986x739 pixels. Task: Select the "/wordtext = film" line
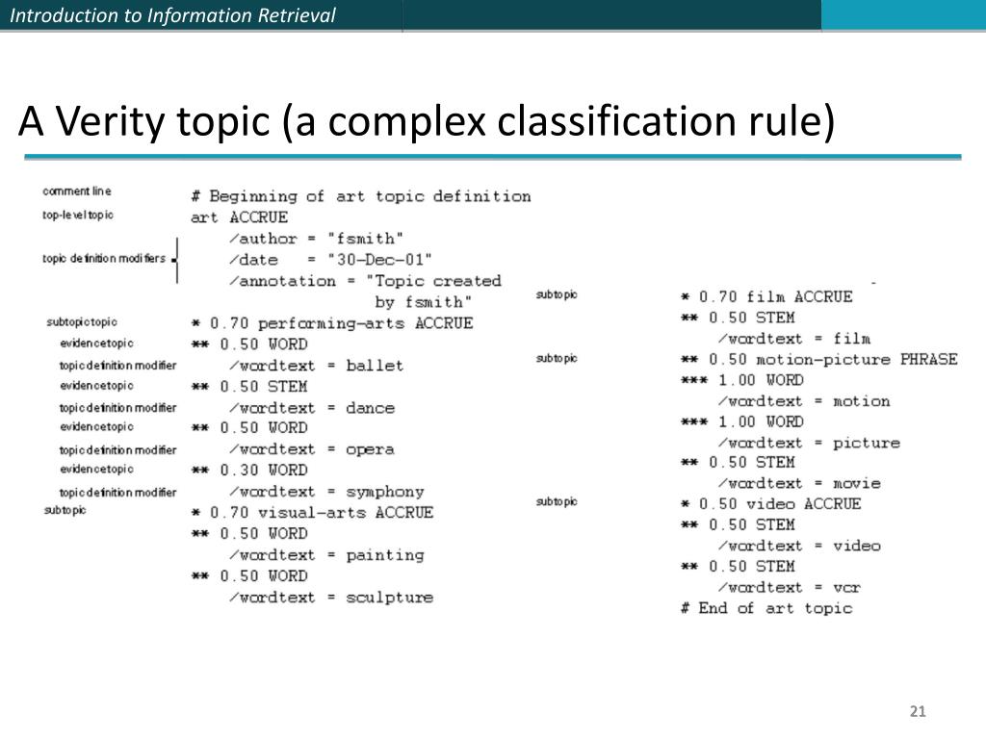point(794,340)
